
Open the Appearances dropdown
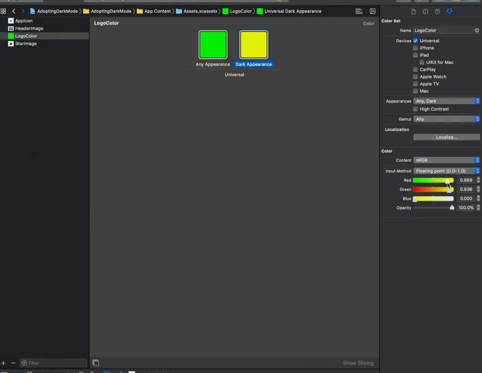pyautogui.click(x=446, y=101)
